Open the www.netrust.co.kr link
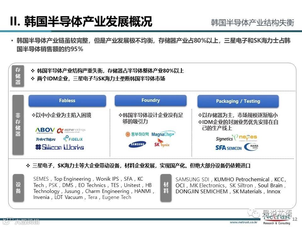This screenshot has width=302, height=227. [243, 222]
